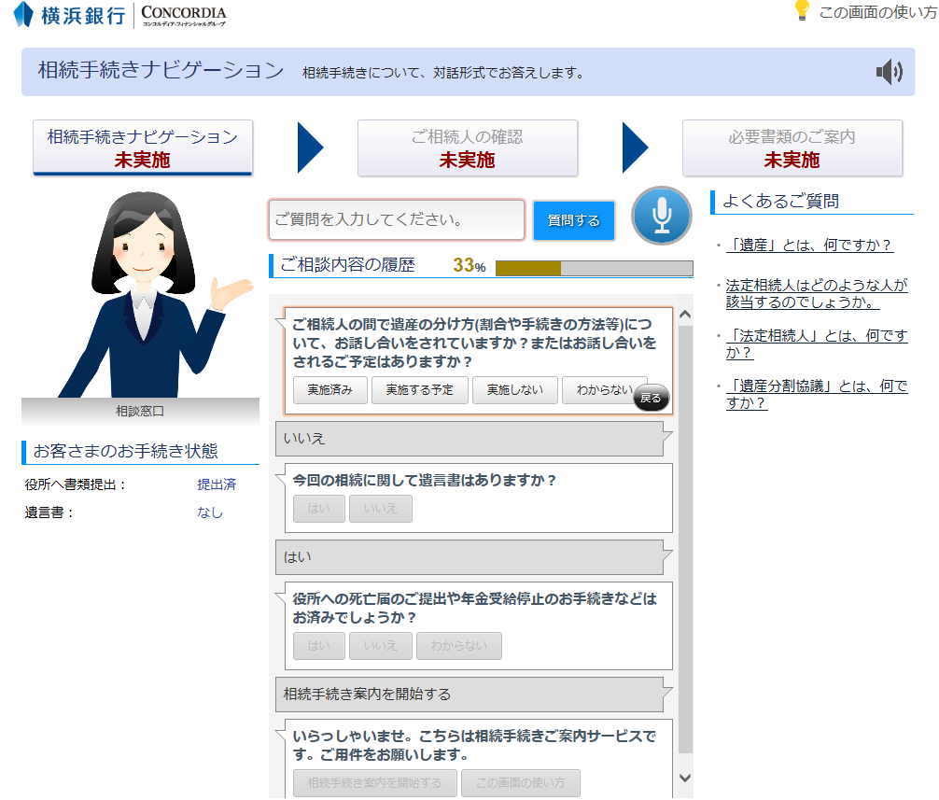Screen dimensions: 939x800
Task: Click the はい button under 遺言書 question
Action: (319, 509)
